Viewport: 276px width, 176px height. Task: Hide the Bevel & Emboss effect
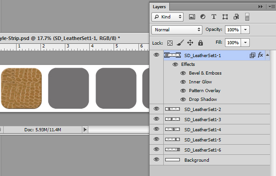tap(183, 73)
